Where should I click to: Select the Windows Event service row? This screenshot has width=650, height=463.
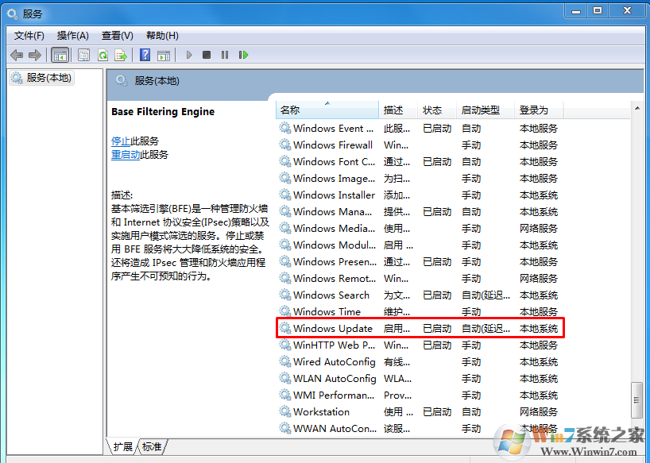(x=420, y=129)
